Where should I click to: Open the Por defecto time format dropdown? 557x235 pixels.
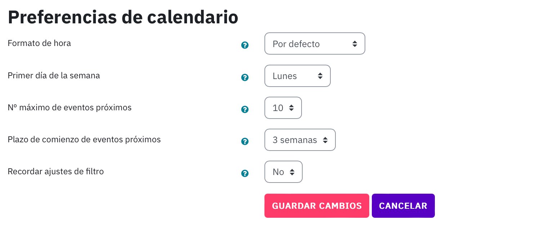(315, 43)
